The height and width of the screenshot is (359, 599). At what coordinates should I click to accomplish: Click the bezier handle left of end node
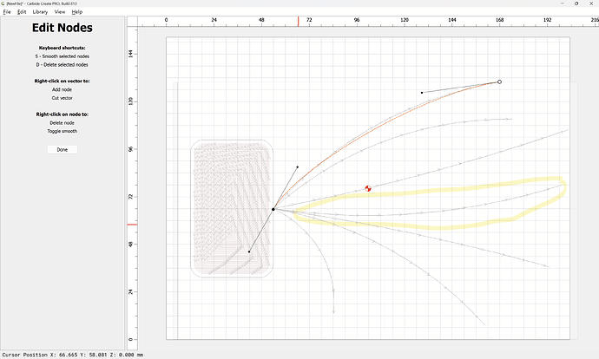coord(422,92)
